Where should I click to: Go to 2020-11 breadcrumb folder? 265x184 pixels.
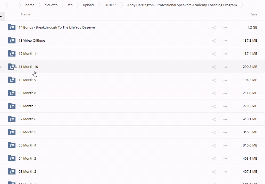110,5
